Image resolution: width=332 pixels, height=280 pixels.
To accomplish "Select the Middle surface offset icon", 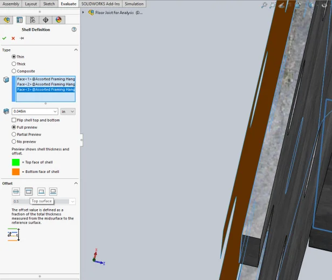I will [x=16, y=192].
